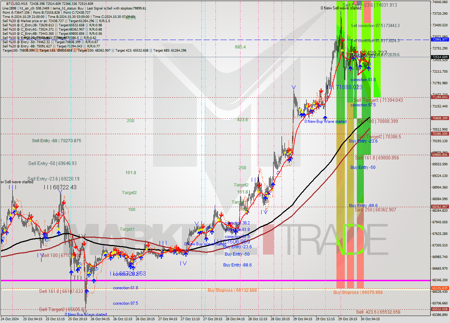Click the 'Target 685: 61264.296' header text

coord(170,51)
